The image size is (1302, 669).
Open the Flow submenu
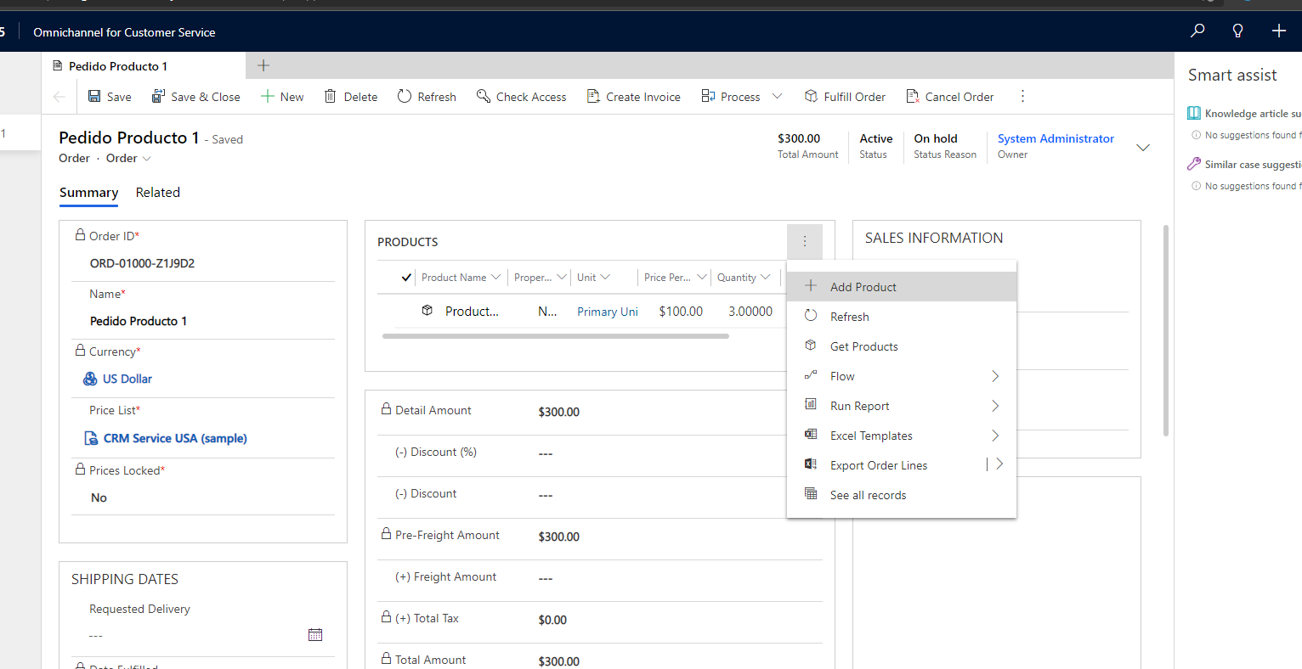[x=902, y=376]
